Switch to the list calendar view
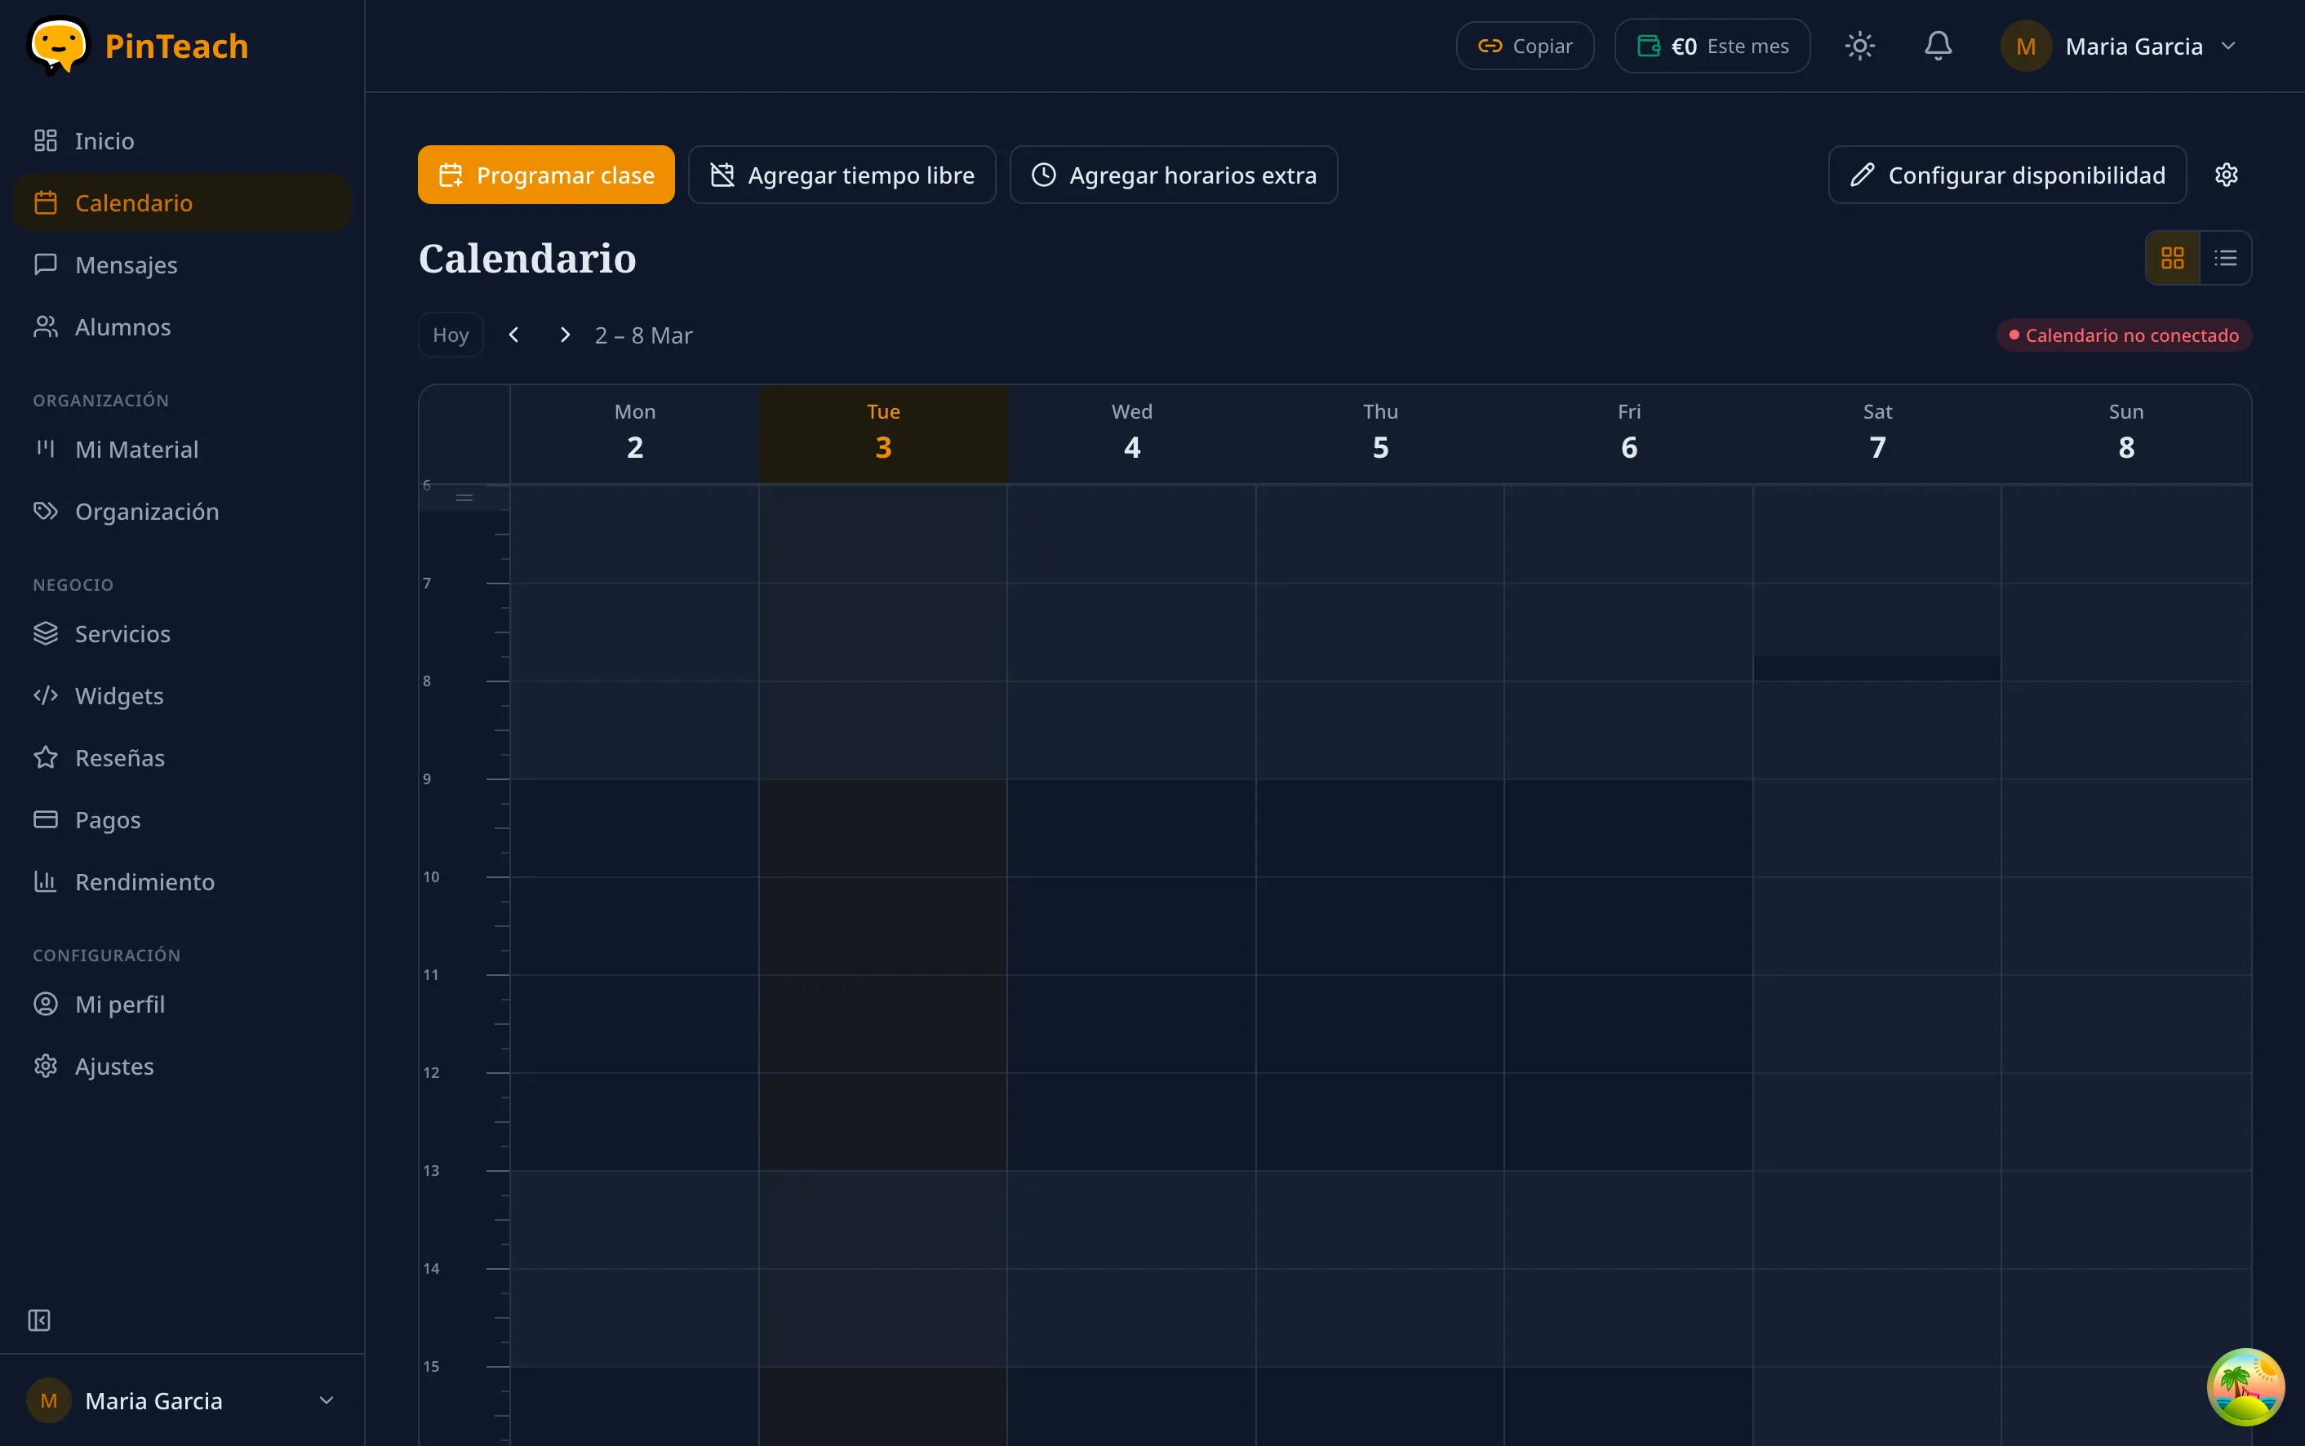Screen dimensions: 2305x1446 (x=2226, y=257)
